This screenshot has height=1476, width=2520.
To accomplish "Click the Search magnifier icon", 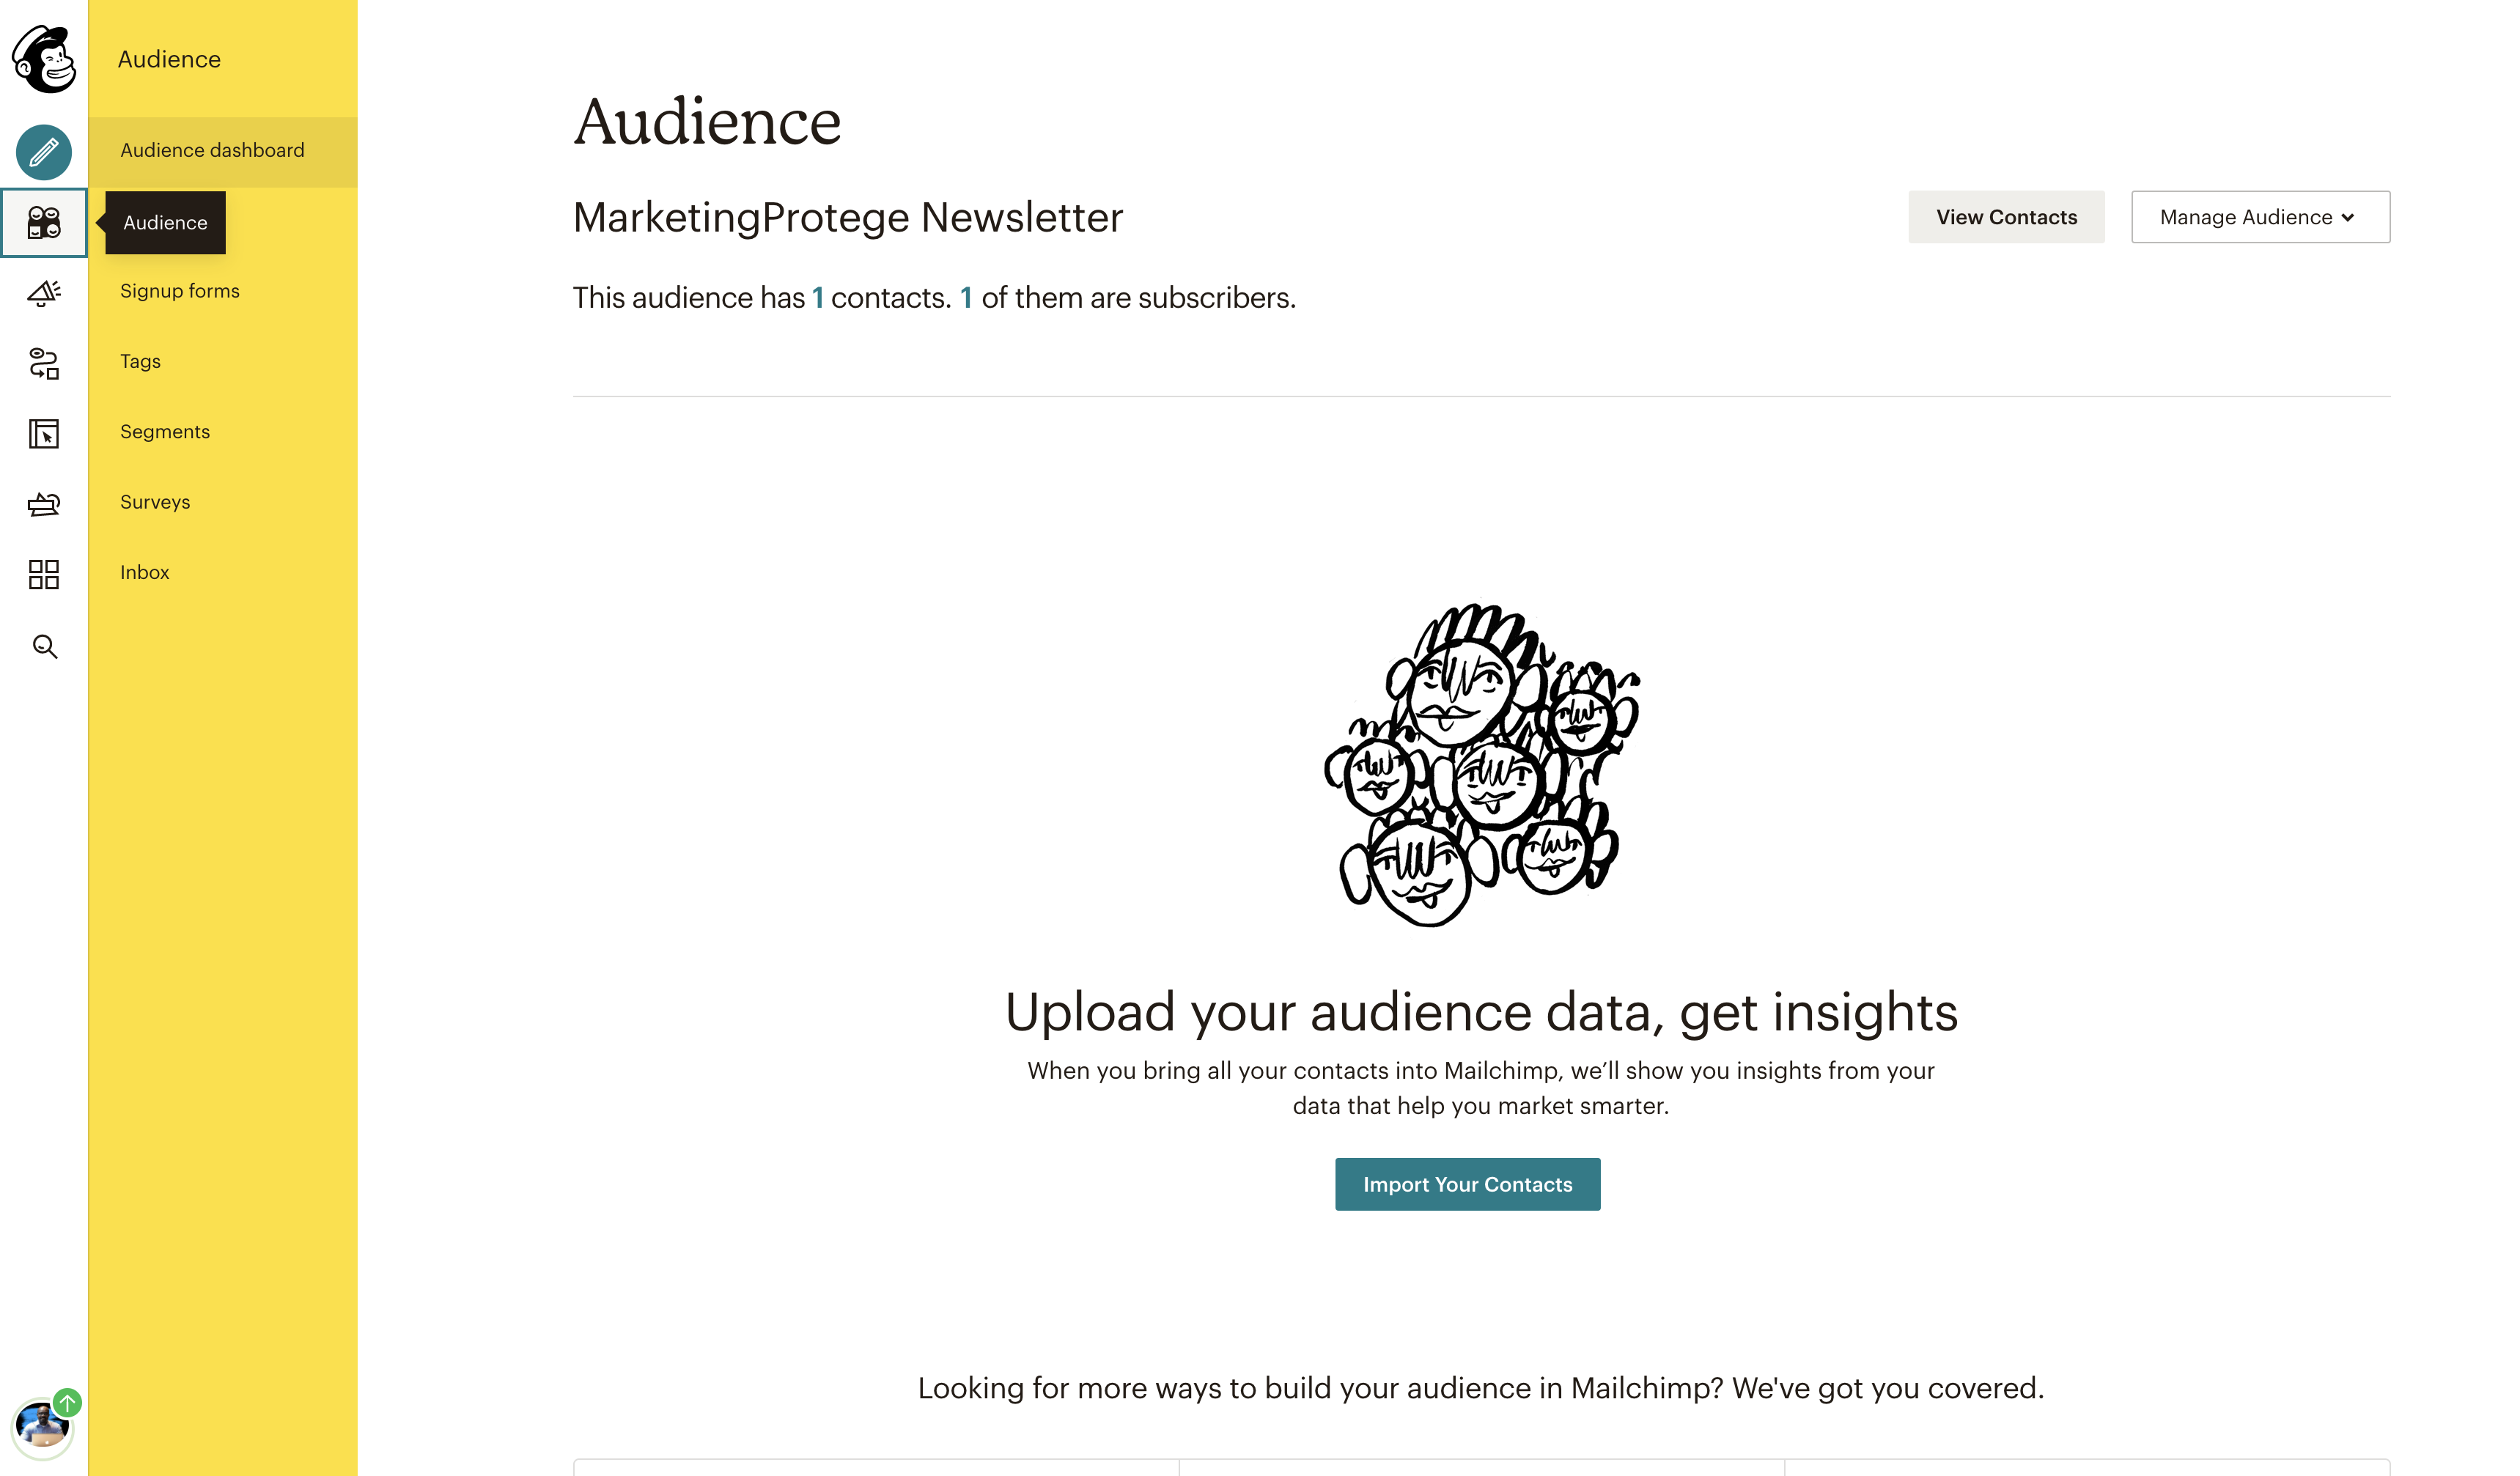I will [x=44, y=646].
